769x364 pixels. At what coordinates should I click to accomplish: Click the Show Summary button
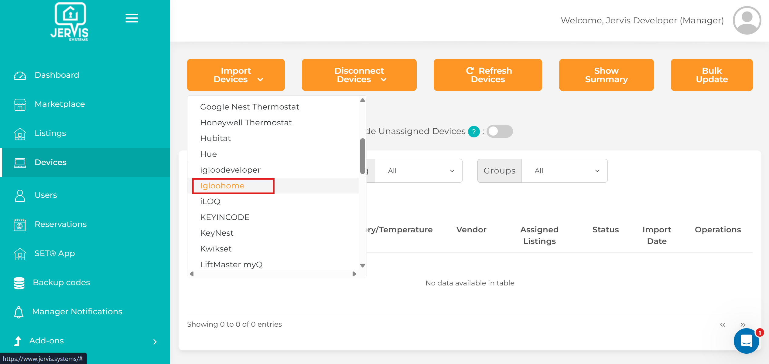(x=606, y=75)
